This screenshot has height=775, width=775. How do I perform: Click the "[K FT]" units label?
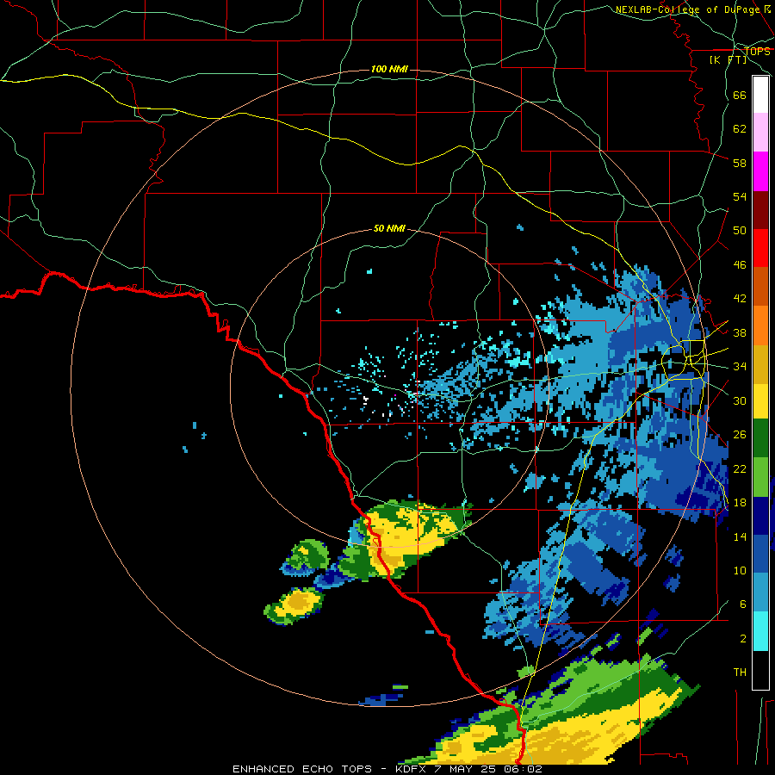click(728, 59)
